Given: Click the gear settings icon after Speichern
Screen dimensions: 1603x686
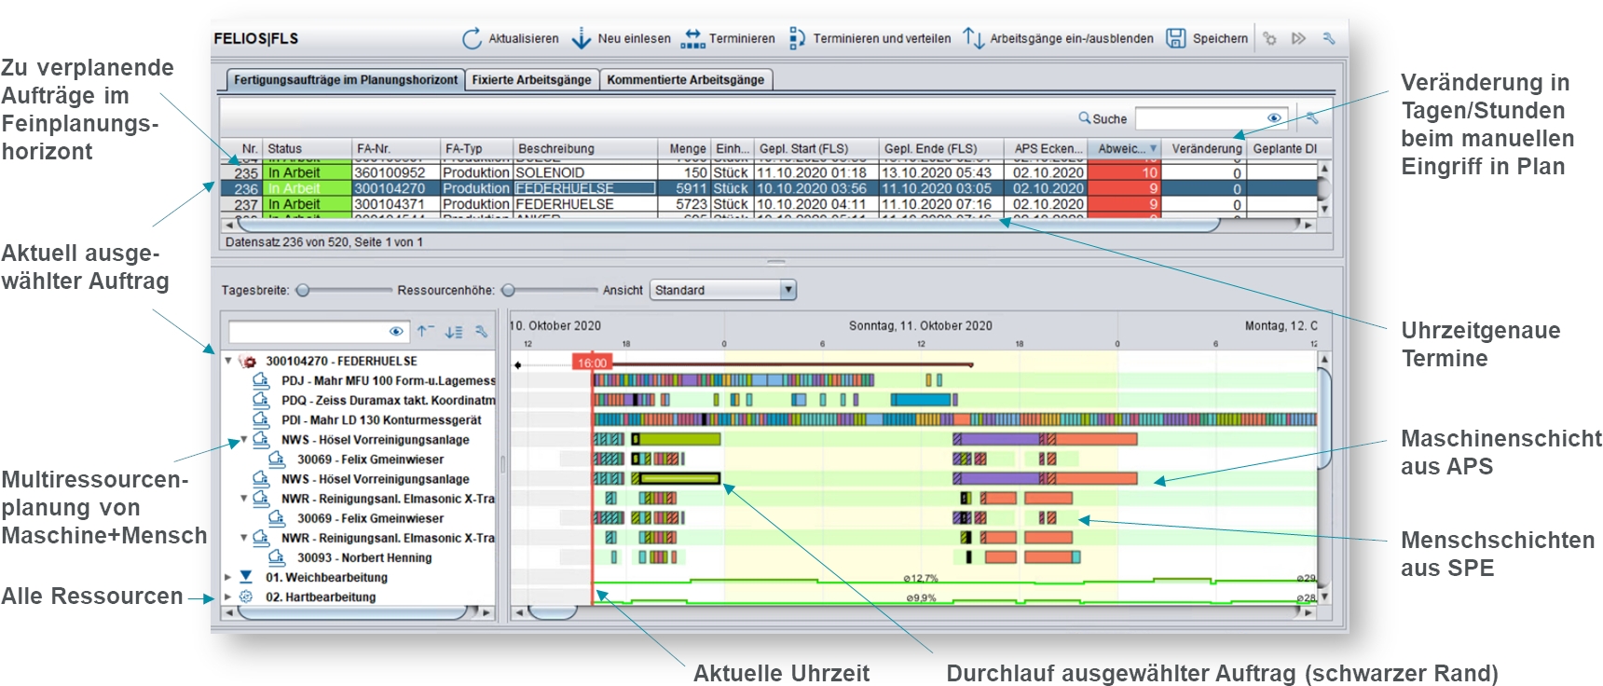Looking at the screenshot, I should pos(1269,38).
